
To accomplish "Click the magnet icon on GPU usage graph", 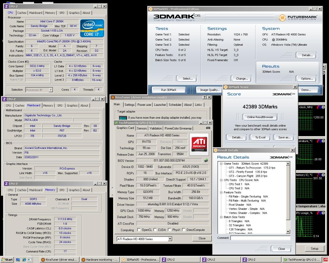I will 319,213.
